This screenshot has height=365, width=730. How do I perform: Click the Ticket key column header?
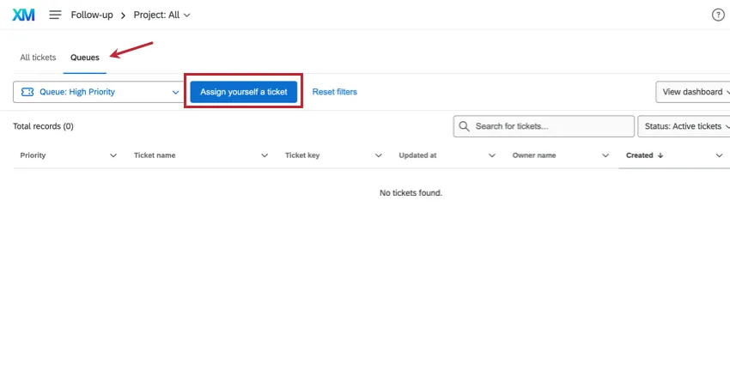(302, 155)
